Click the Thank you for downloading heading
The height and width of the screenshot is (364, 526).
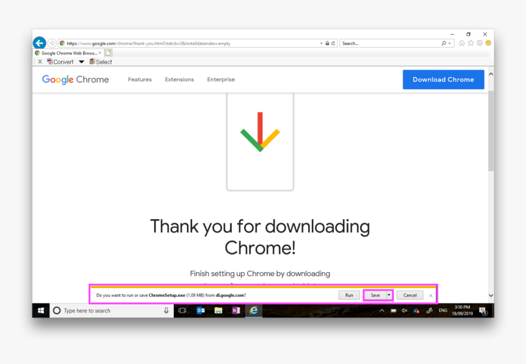260,237
